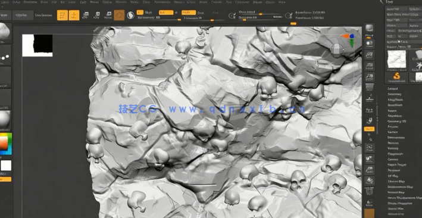Click the Sculptris Pro sphere icon
Image resolution: width=422 pixels, height=218 pixels.
(x=130, y=15)
